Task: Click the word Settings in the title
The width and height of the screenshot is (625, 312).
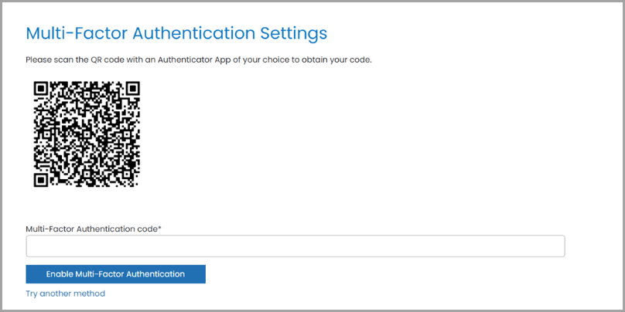Action: pyautogui.click(x=294, y=34)
